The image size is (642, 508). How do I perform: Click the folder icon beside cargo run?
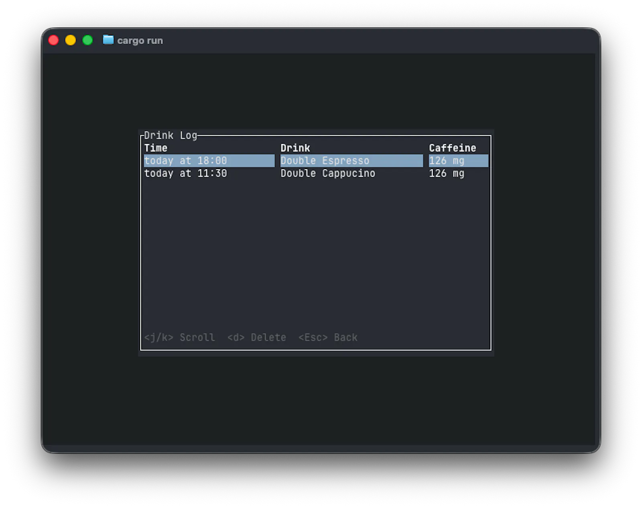point(108,40)
